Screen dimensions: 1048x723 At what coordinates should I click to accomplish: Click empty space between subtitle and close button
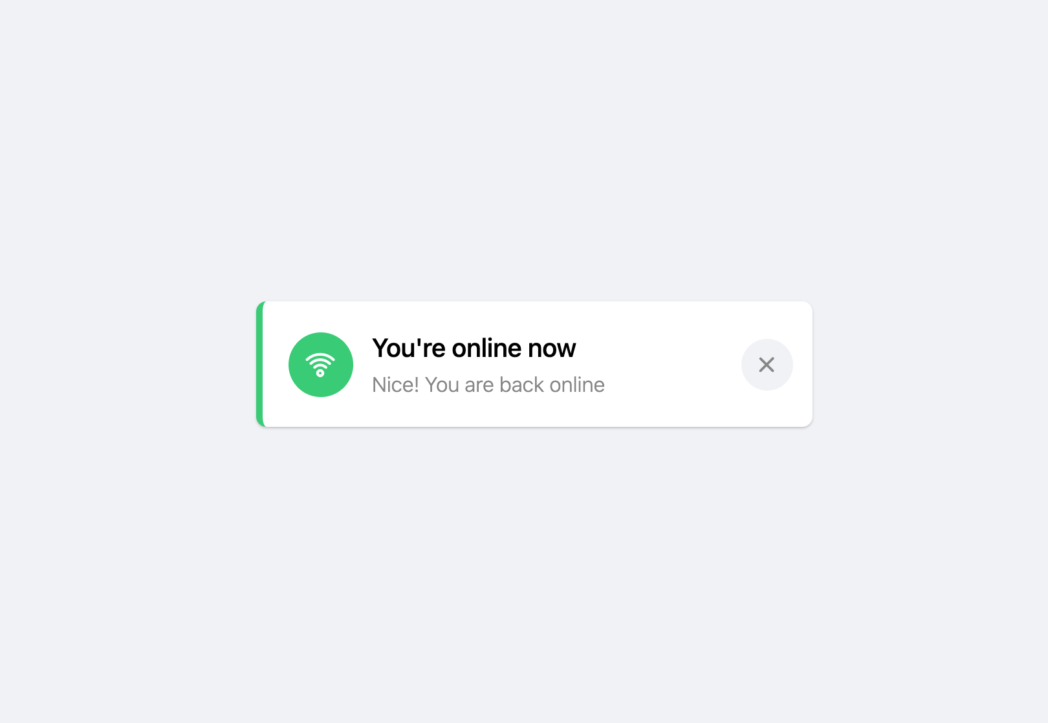(673, 385)
